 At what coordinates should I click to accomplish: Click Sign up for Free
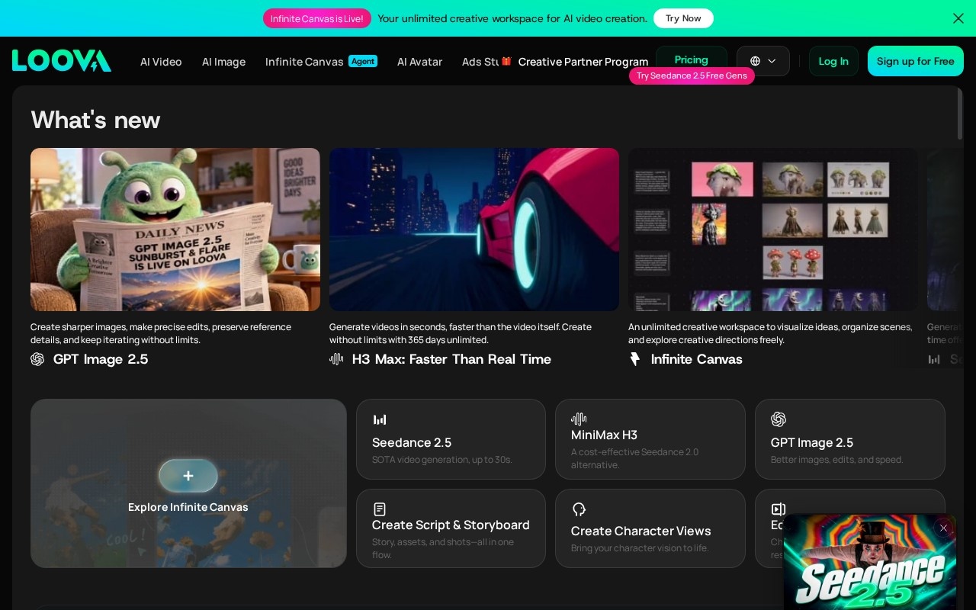coord(916,61)
